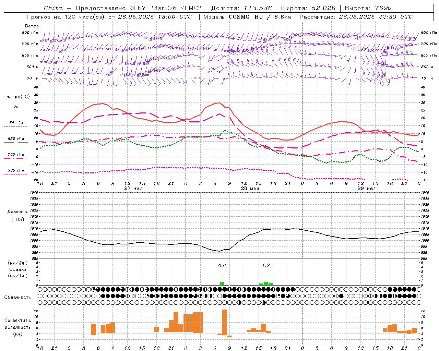Click the 28 мая date label
The height and width of the screenshot is (351, 439).
(250, 189)
